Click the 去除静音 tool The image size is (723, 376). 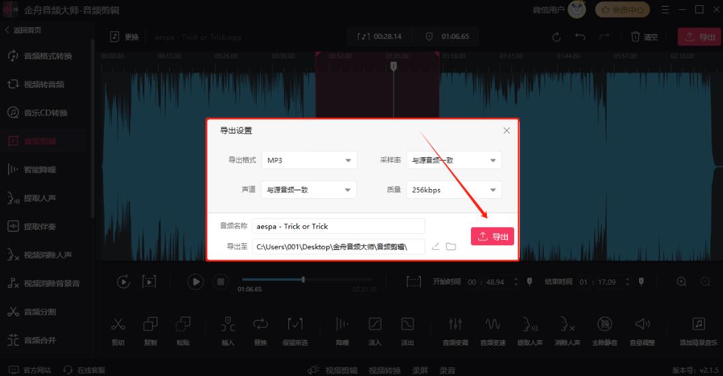[605, 331]
